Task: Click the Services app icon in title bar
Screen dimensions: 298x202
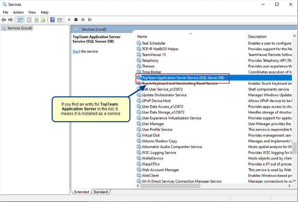Action: click(x=4, y=4)
